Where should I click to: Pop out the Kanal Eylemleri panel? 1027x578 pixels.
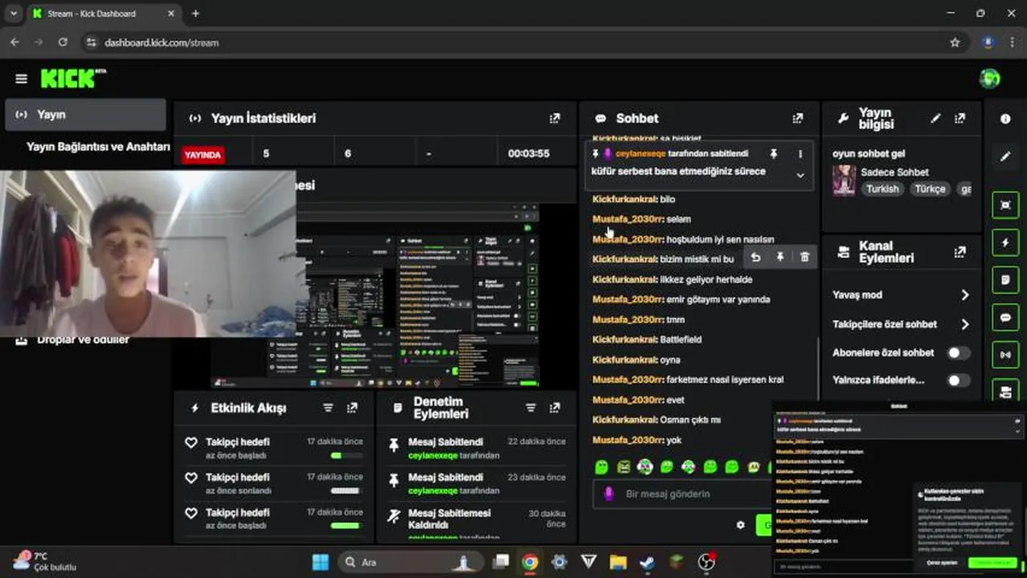click(959, 252)
